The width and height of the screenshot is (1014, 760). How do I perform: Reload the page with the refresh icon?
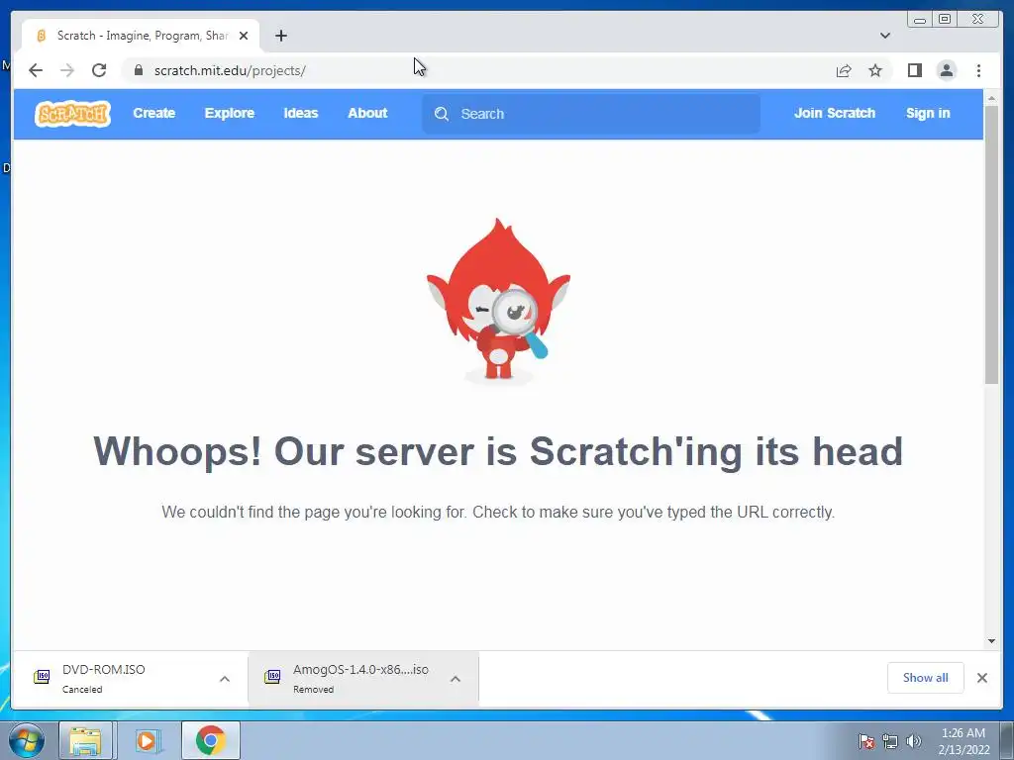pos(99,70)
